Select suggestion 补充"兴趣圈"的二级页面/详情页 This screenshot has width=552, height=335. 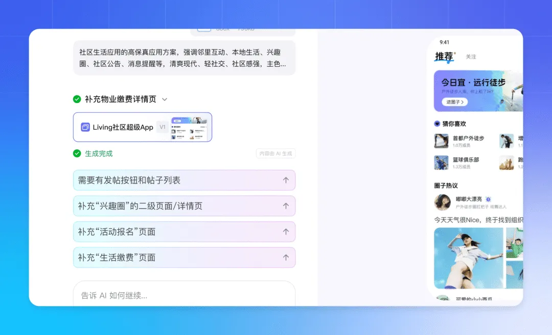tap(184, 206)
